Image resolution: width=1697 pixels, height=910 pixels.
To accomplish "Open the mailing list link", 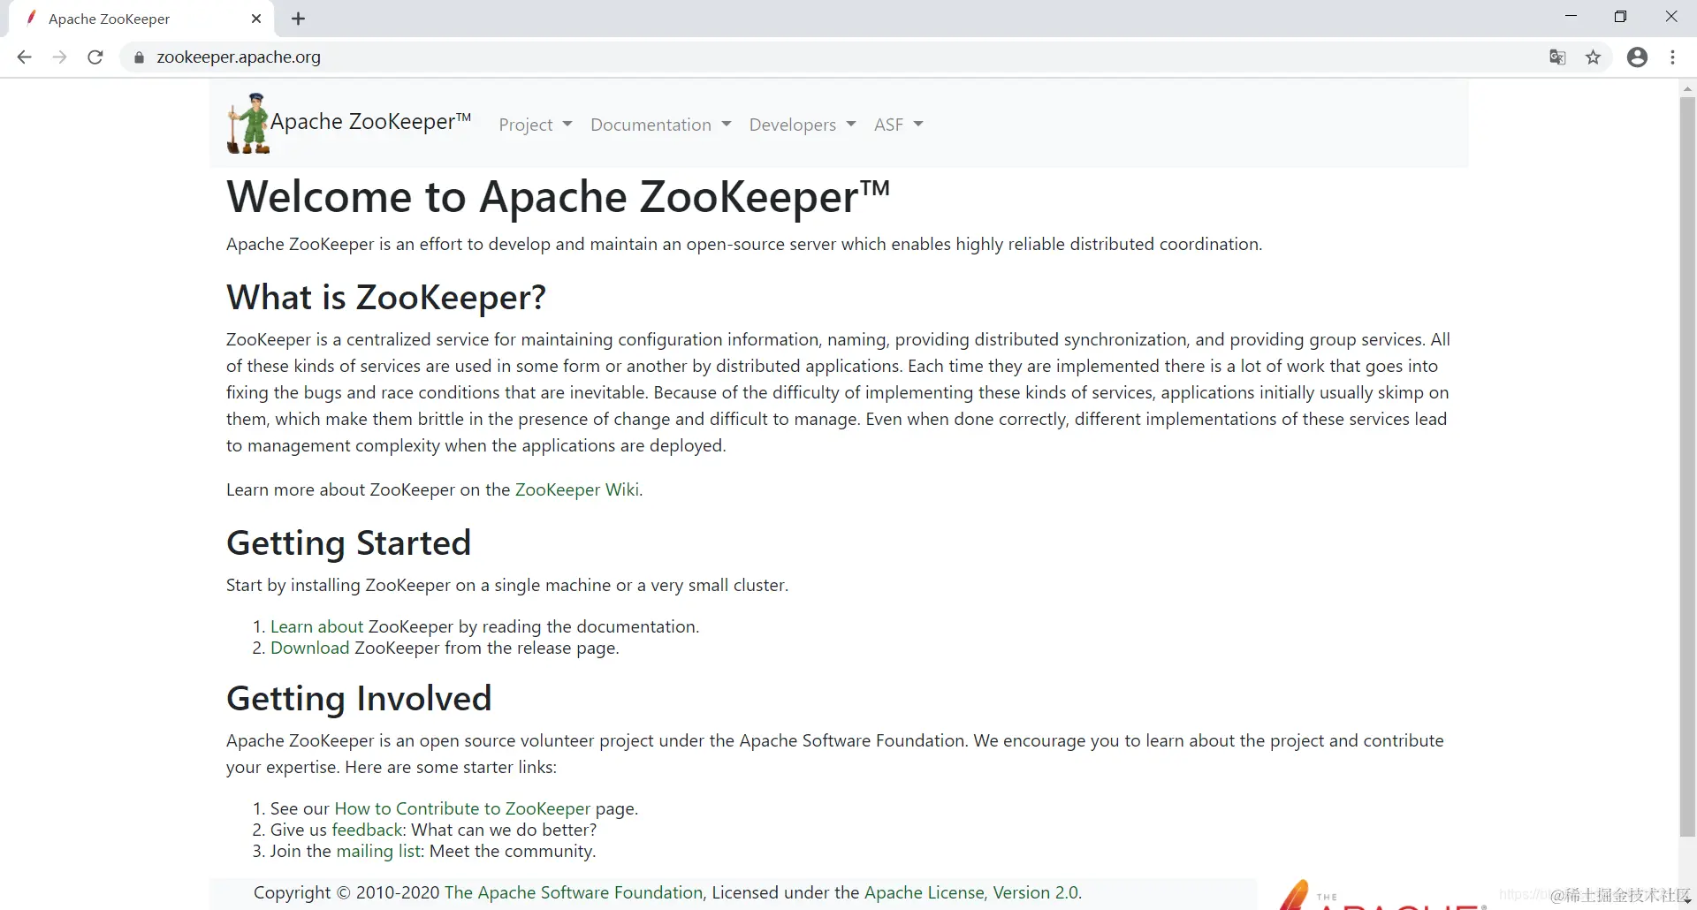I will pyautogui.click(x=379, y=851).
